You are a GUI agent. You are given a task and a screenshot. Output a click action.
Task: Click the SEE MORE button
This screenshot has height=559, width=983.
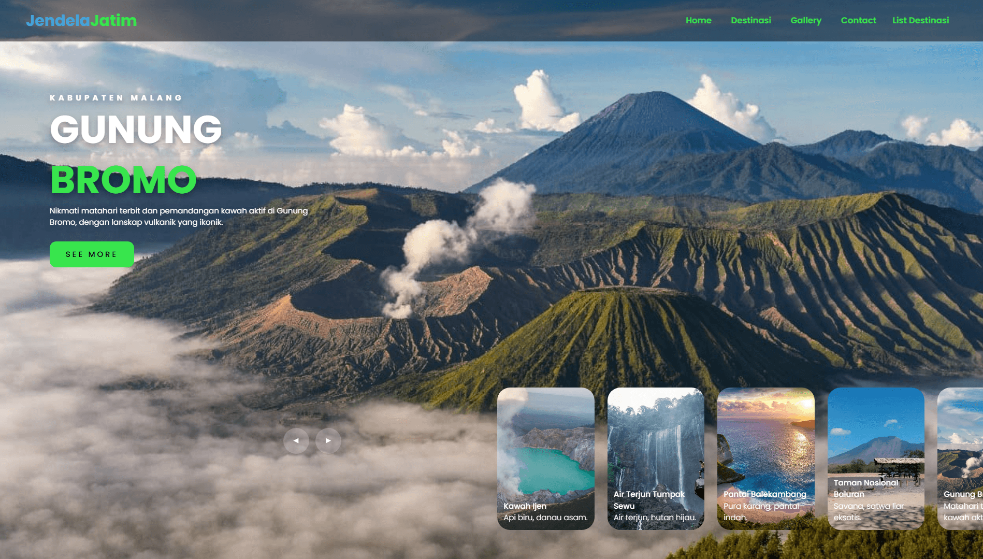(x=92, y=254)
